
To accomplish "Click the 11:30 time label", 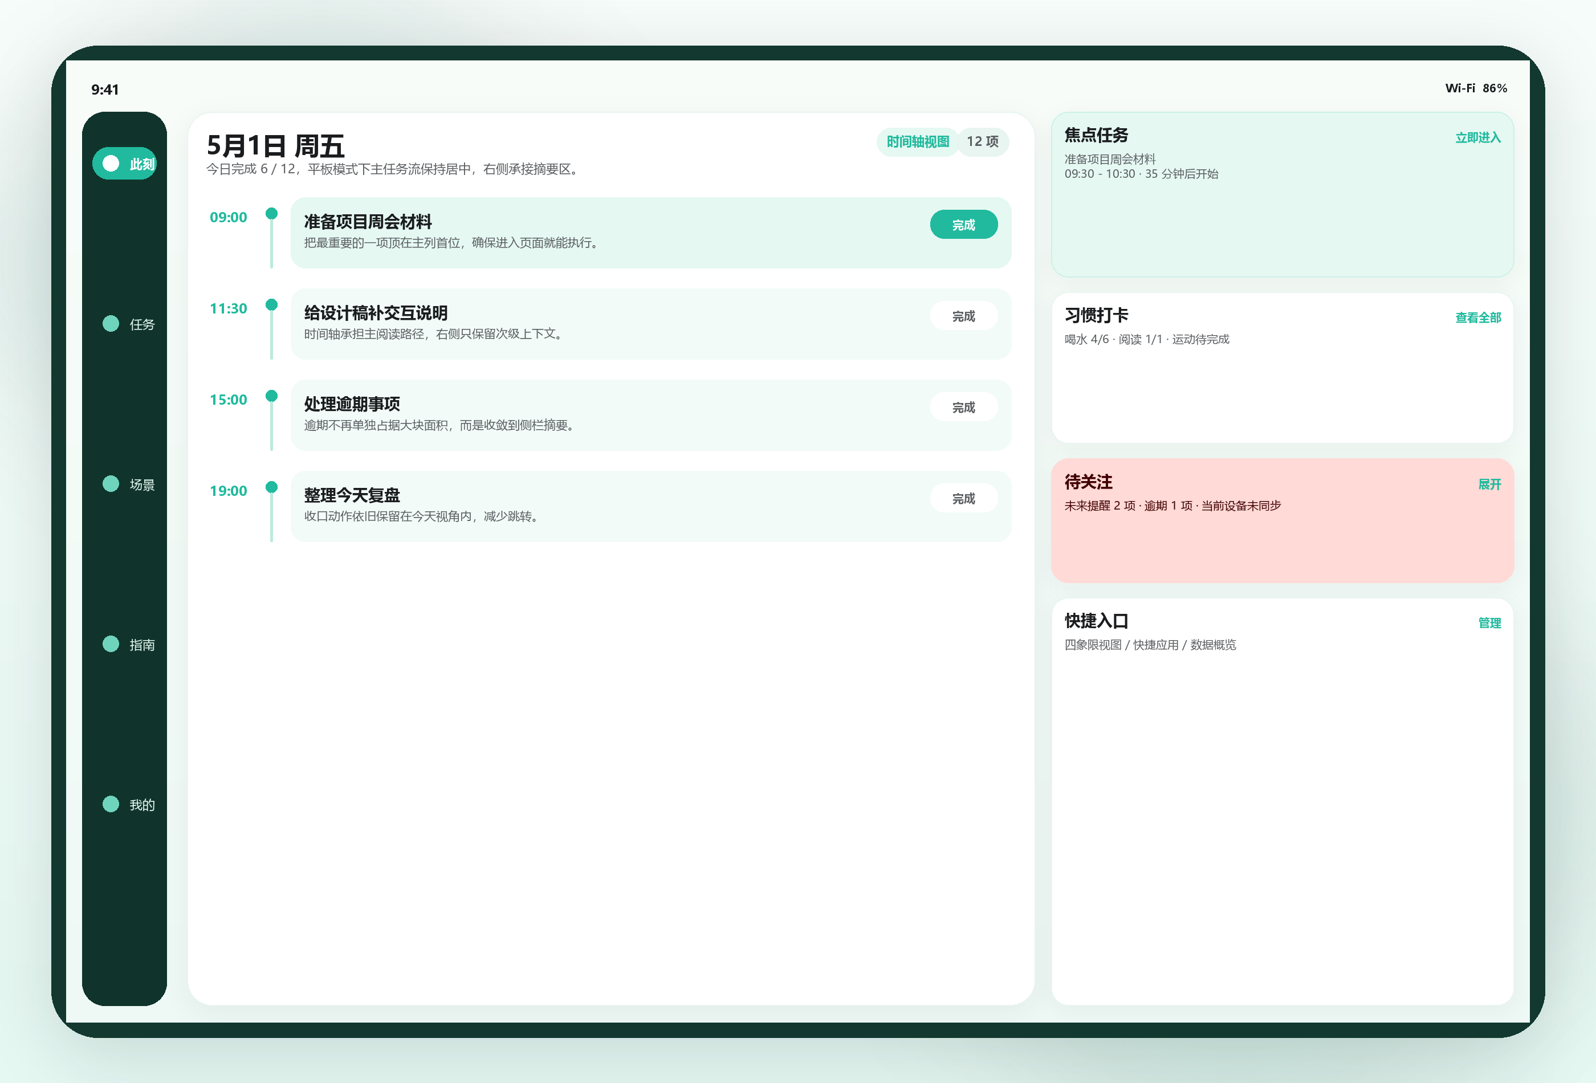I will [x=228, y=309].
